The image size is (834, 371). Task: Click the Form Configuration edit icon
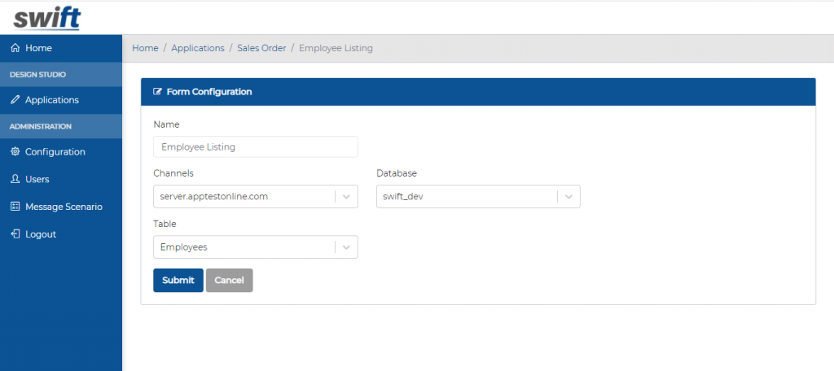157,91
